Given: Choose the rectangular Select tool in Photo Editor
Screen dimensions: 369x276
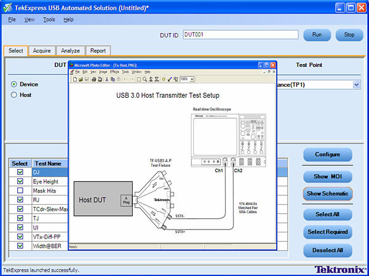Looking at the screenshot, I should click(x=138, y=79).
